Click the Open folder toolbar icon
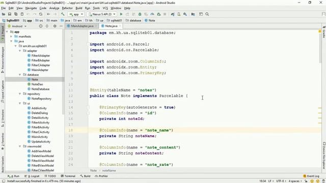 (4, 14)
